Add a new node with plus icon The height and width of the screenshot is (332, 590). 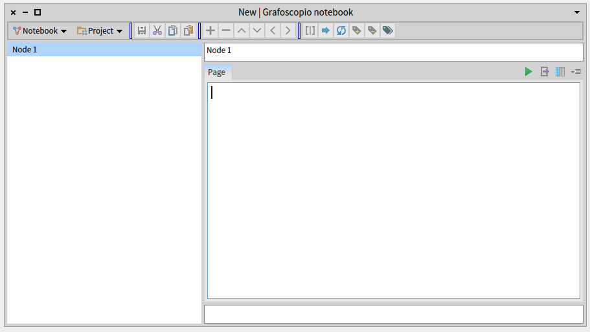tap(210, 30)
